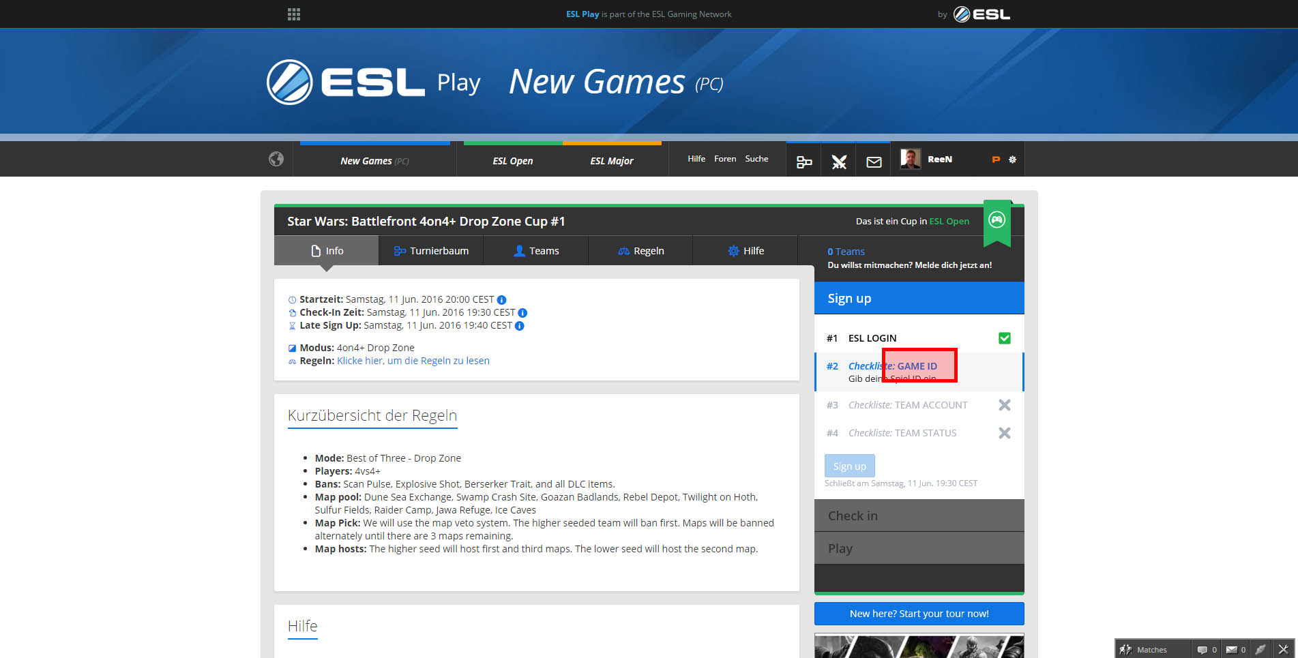
Task: Open the crossed swords matches icon
Action: [x=839, y=162]
